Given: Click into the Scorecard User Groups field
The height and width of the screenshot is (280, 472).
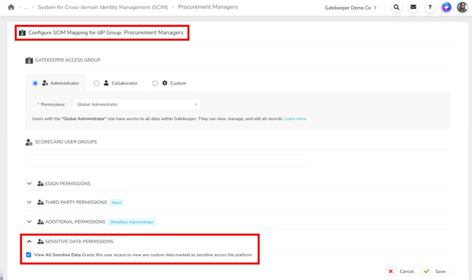Looking at the screenshot, I should [166, 160].
